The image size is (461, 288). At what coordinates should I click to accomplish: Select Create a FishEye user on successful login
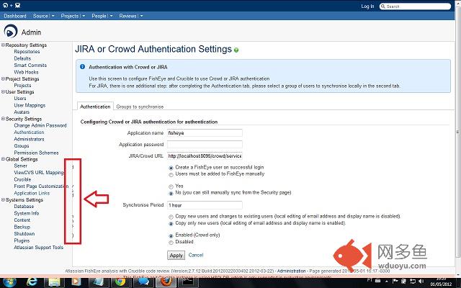point(171,168)
